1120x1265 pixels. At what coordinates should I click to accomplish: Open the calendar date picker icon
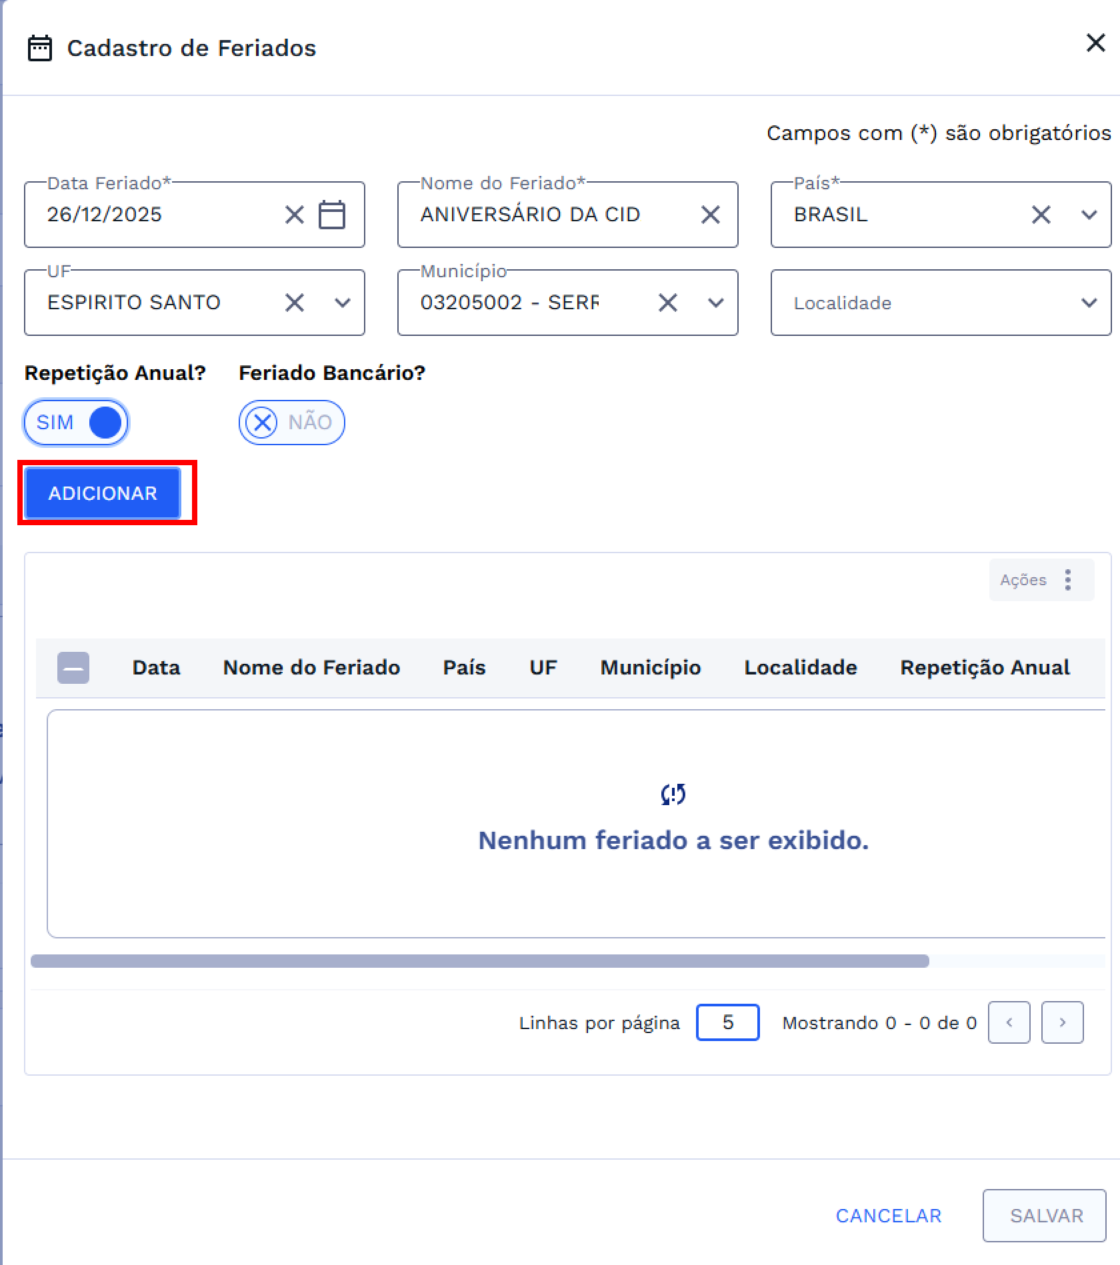(331, 215)
